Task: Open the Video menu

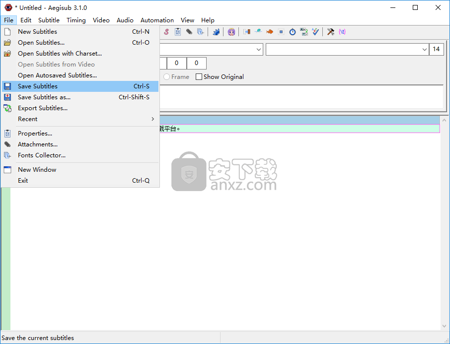Action: (x=101, y=20)
